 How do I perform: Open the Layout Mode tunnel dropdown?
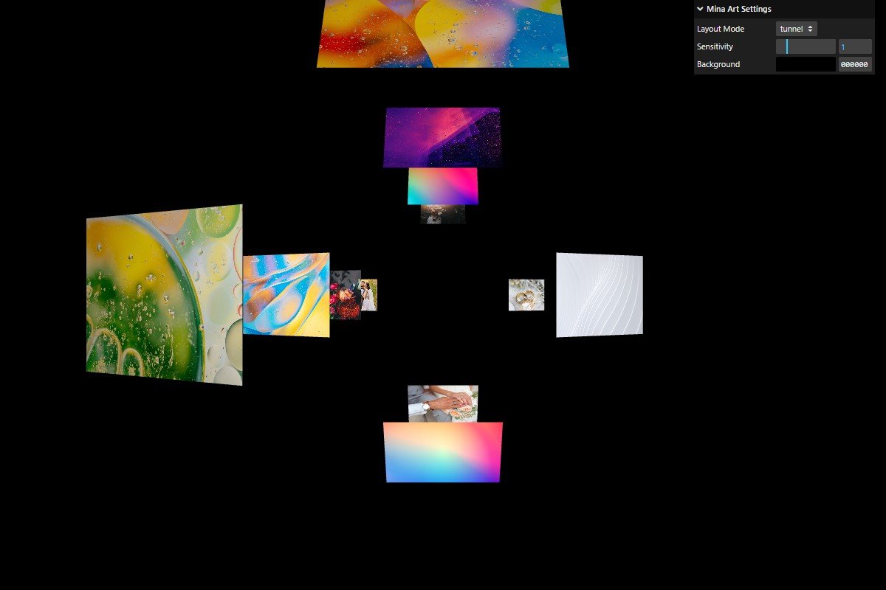point(796,29)
